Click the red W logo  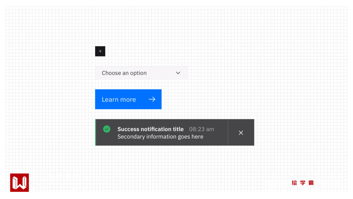coord(19,183)
